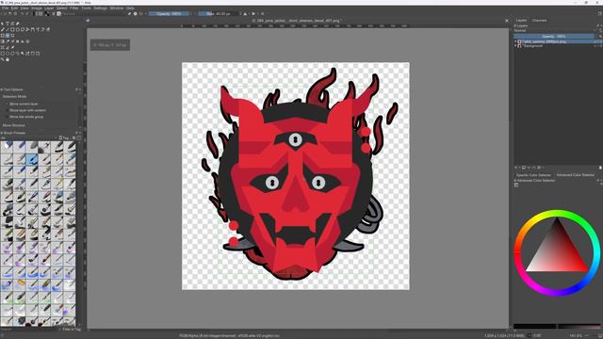The image size is (603, 339).
Task: Add a new layer with plus icon
Action: (x=515, y=168)
